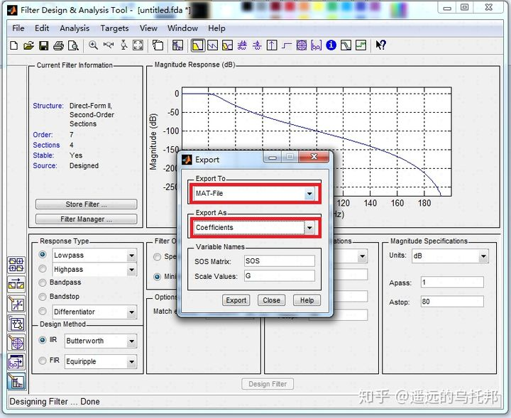Viewport: 511px width, 418px height.
Task: Open the Import Filter sidebar panel
Action: coord(16,362)
